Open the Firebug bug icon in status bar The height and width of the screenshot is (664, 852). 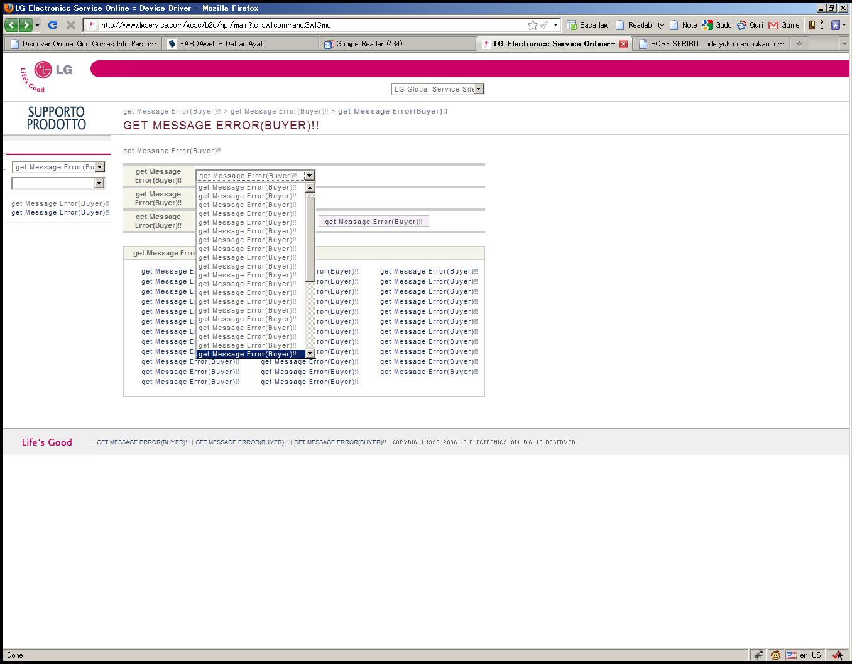click(x=758, y=655)
